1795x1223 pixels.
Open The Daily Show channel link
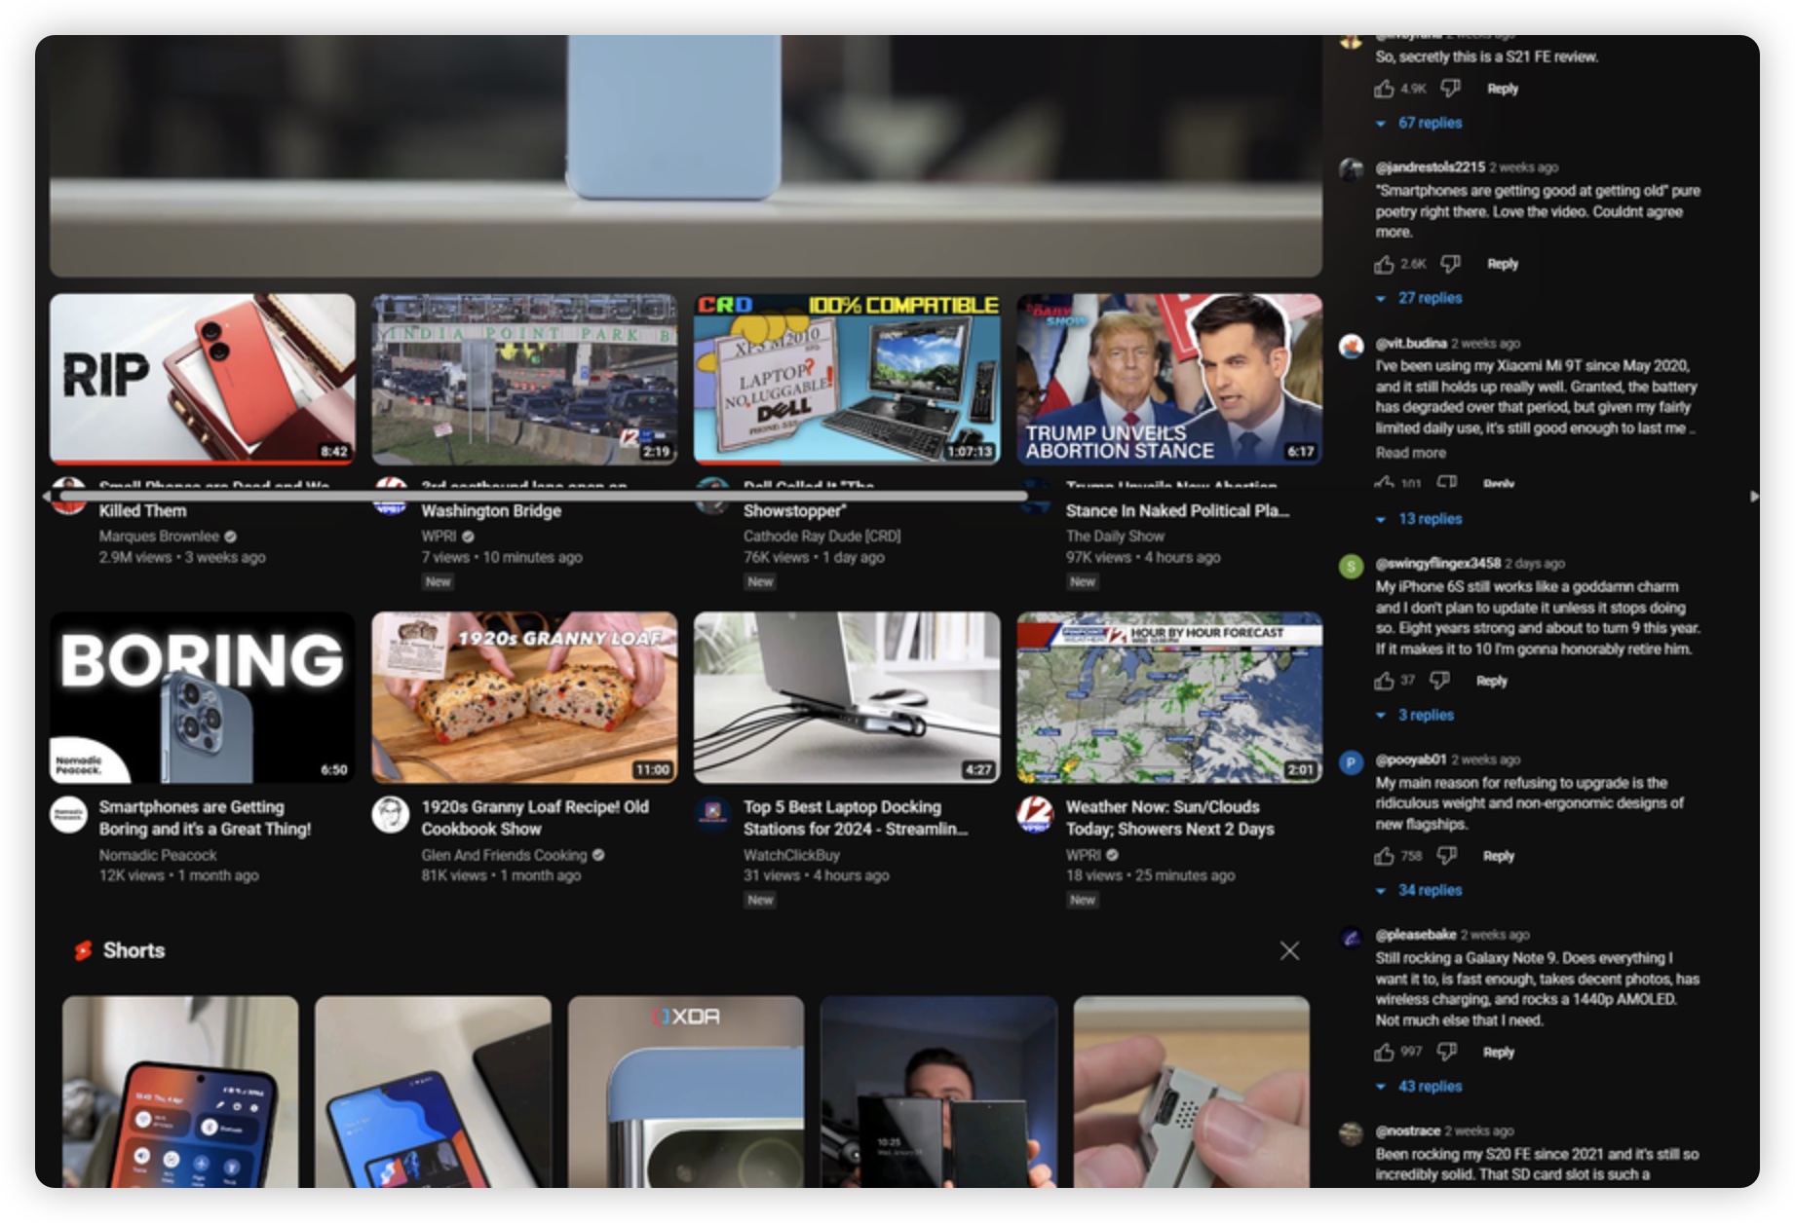coord(1115,536)
